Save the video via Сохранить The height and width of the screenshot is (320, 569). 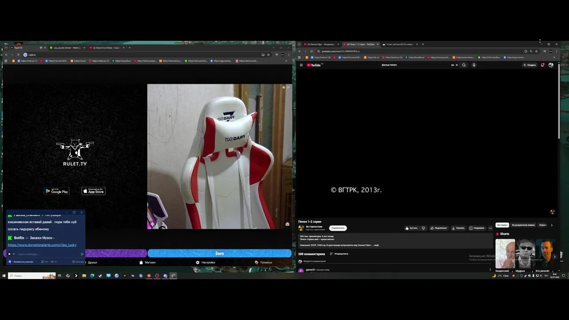pyautogui.click(x=477, y=228)
